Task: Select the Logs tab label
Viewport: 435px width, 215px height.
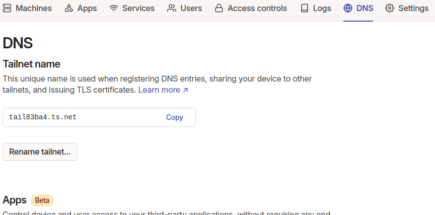Action: point(322,9)
